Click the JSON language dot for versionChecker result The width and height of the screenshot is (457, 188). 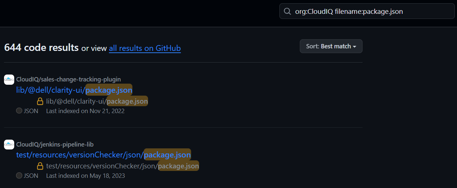click(x=19, y=176)
